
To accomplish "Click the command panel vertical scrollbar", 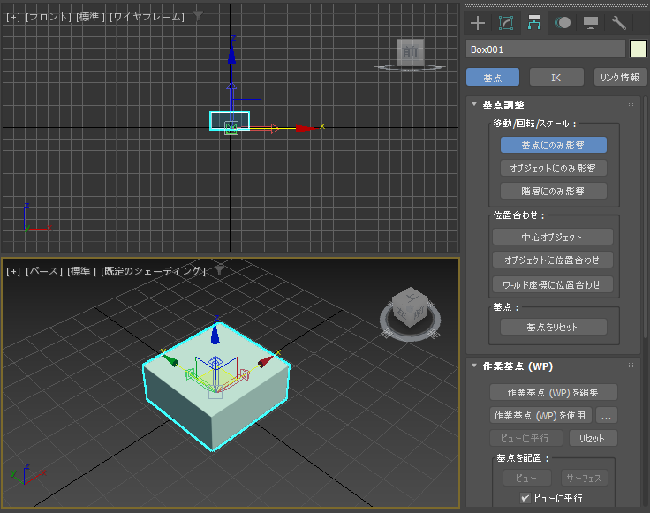I will 646,217.
